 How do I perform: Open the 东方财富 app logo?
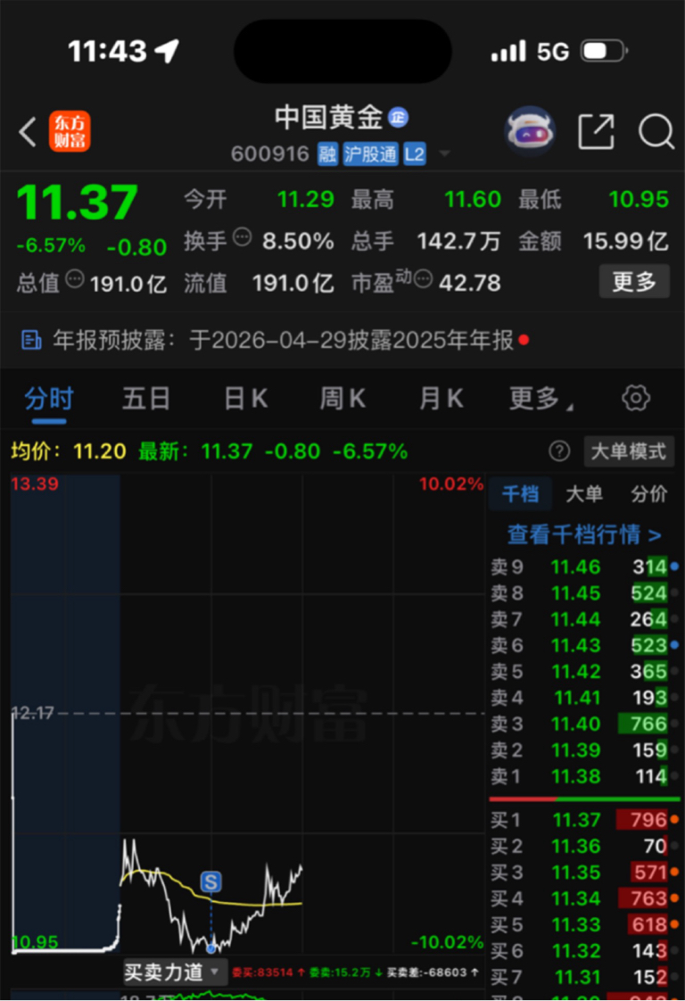[x=70, y=131]
